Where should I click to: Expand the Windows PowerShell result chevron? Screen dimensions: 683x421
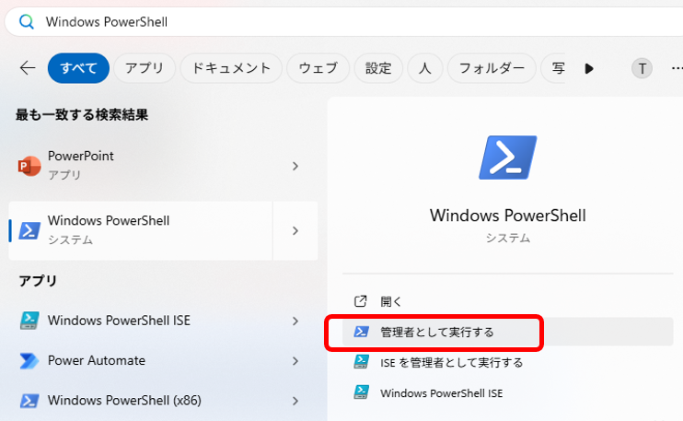click(295, 230)
